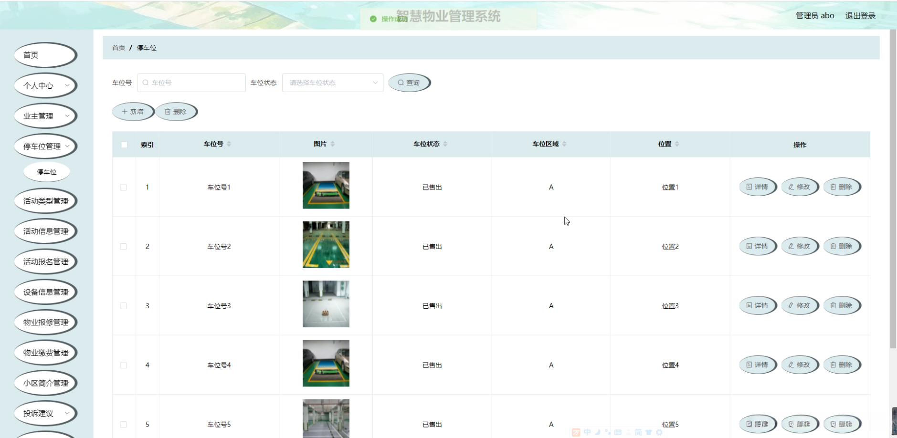Modify 车位号4 via 修改
The width and height of the screenshot is (897, 438).
(x=800, y=365)
